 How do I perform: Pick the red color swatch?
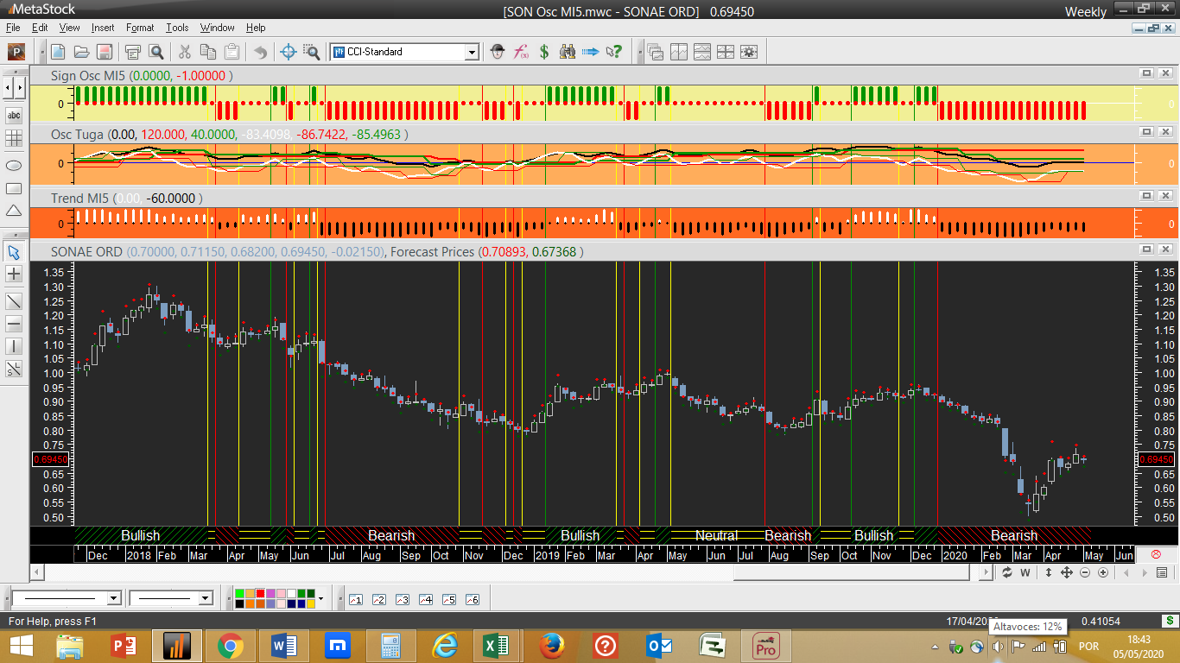pyautogui.click(x=260, y=594)
